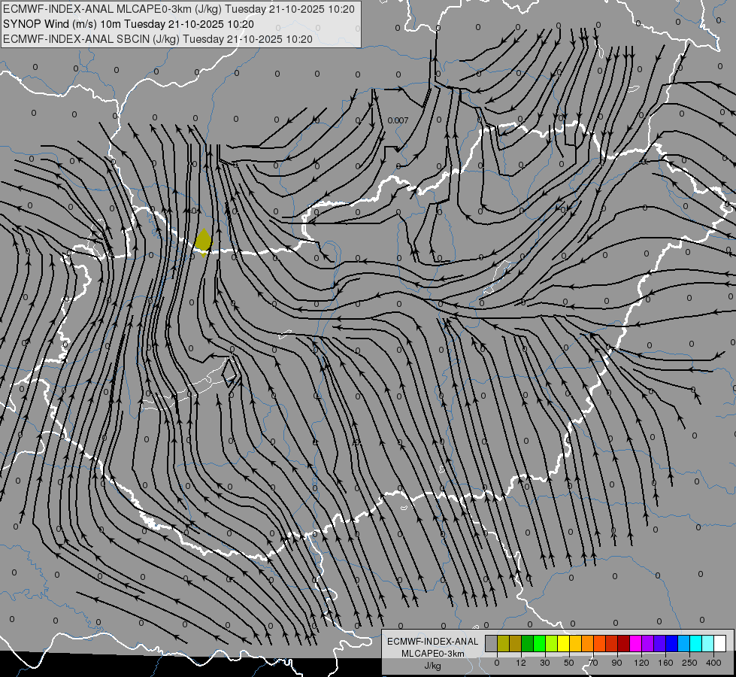Image resolution: width=736 pixels, height=677 pixels.
Task: Choose the pure yellow legend swatch
Action: tap(563, 643)
